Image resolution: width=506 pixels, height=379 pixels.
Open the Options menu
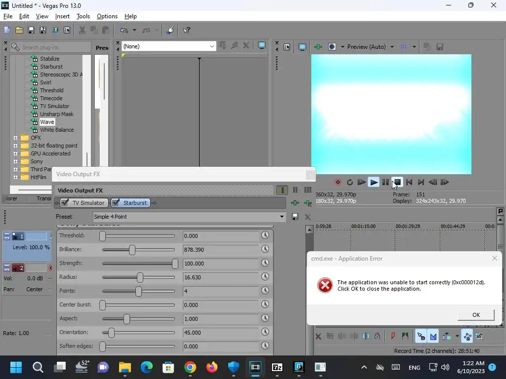click(107, 16)
